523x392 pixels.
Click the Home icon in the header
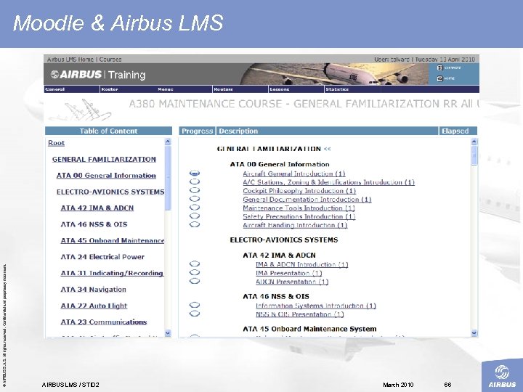(439, 78)
